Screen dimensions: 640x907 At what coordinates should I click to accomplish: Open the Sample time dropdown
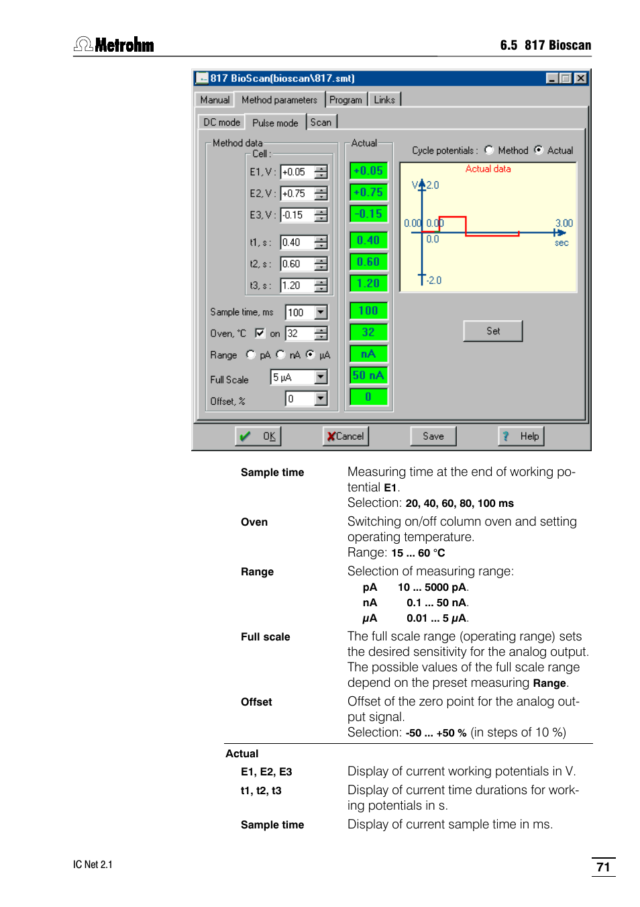point(321,312)
